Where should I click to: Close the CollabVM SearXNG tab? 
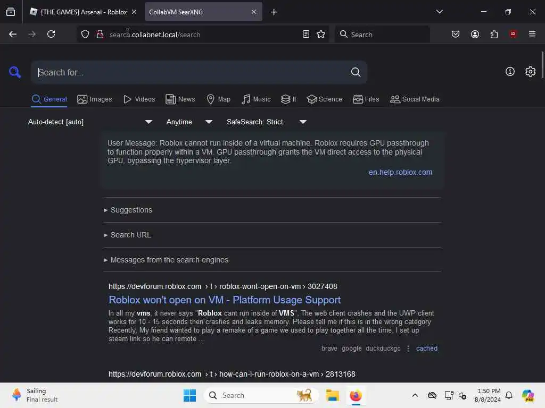coord(254,12)
